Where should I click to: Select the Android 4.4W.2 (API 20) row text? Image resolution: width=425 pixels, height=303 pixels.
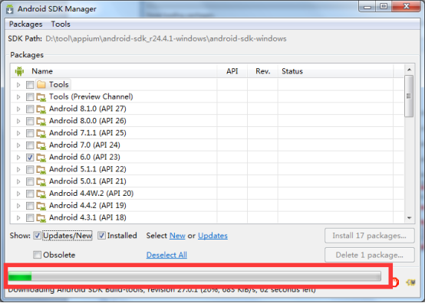click(91, 194)
